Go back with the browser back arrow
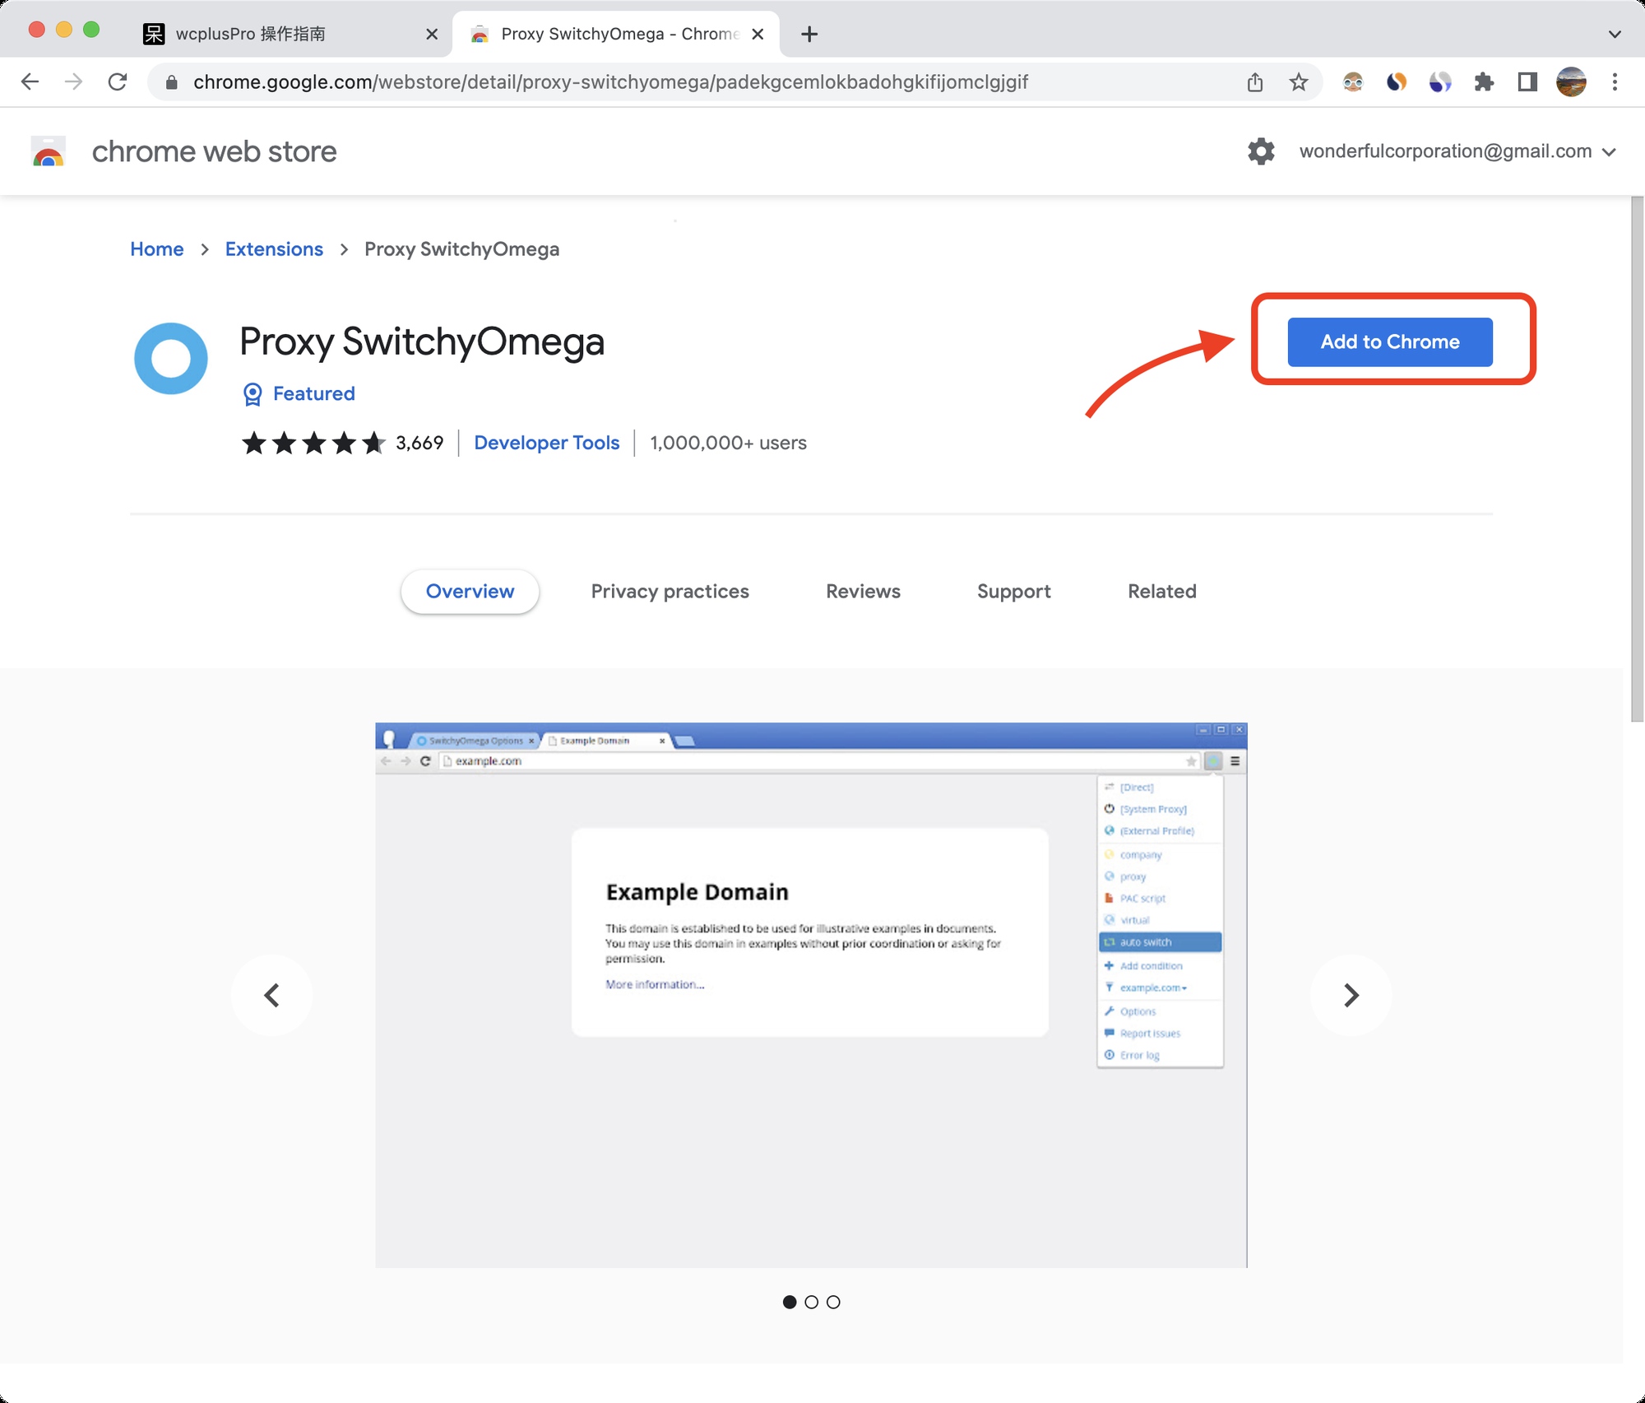 click(30, 81)
